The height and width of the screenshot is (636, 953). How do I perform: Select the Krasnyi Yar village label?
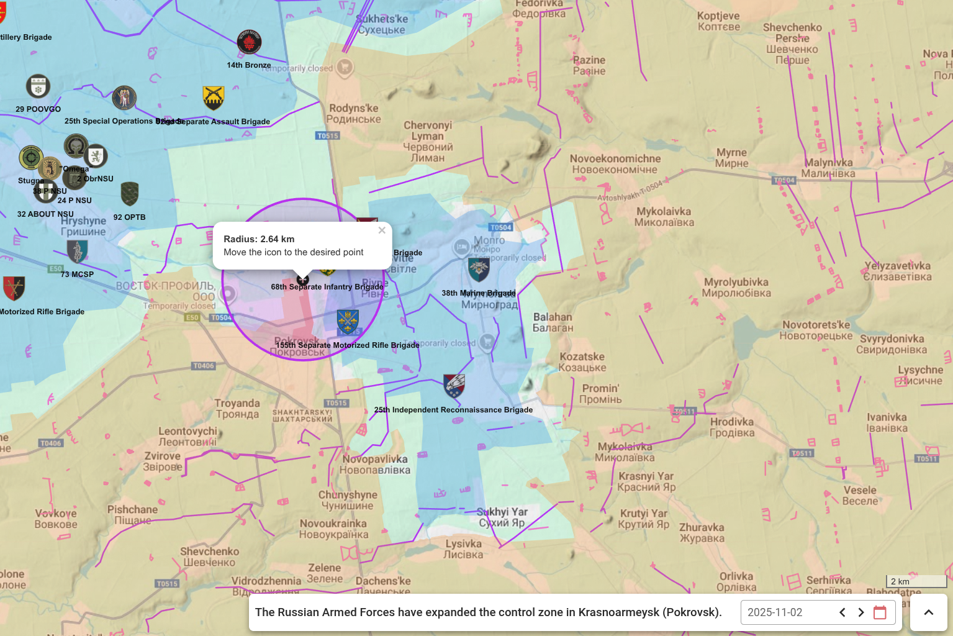click(x=646, y=481)
